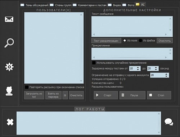Clear message text with Очистить button
The height and width of the screenshot is (137, 180).
click(x=165, y=41)
